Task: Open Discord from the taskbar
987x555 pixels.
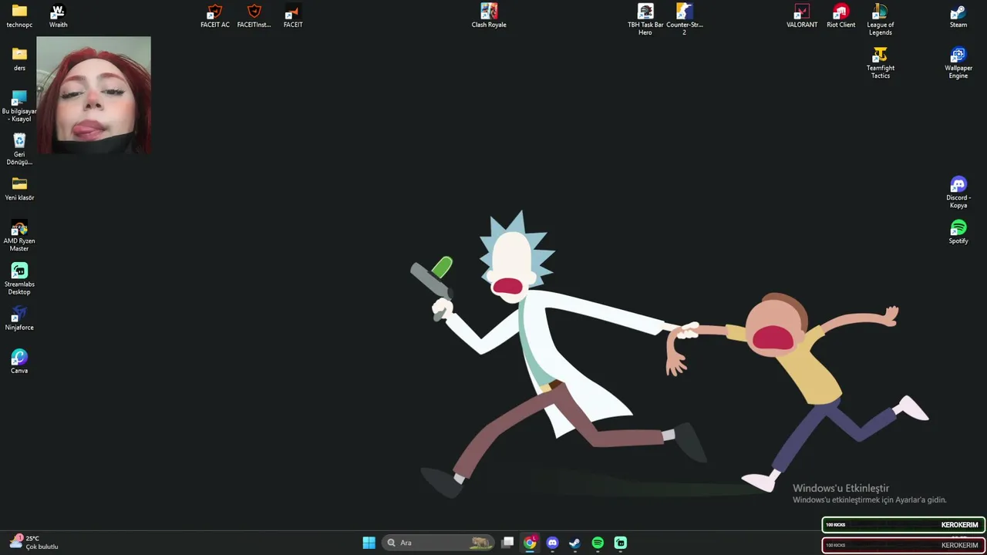Action: click(552, 543)
